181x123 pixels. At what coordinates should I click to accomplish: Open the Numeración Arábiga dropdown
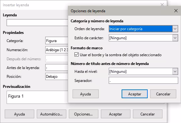[x=57, y=50]
